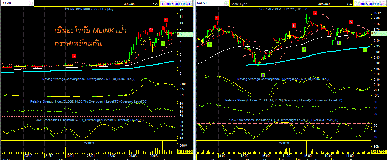
Task: Click the Relative Strength Index title in 60-minute chart
Action: 284,100
